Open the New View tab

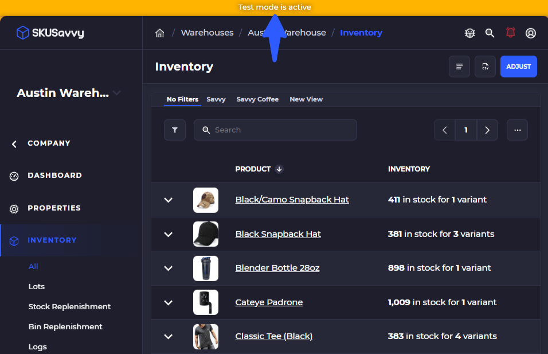[x=306, y=99]
